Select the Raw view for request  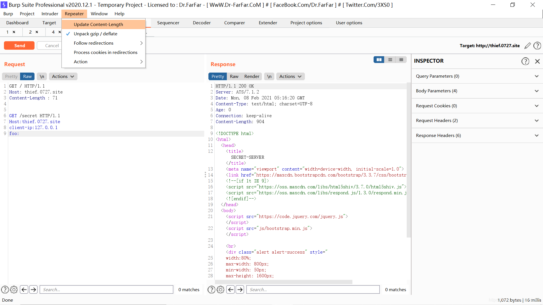click(28, 76)
